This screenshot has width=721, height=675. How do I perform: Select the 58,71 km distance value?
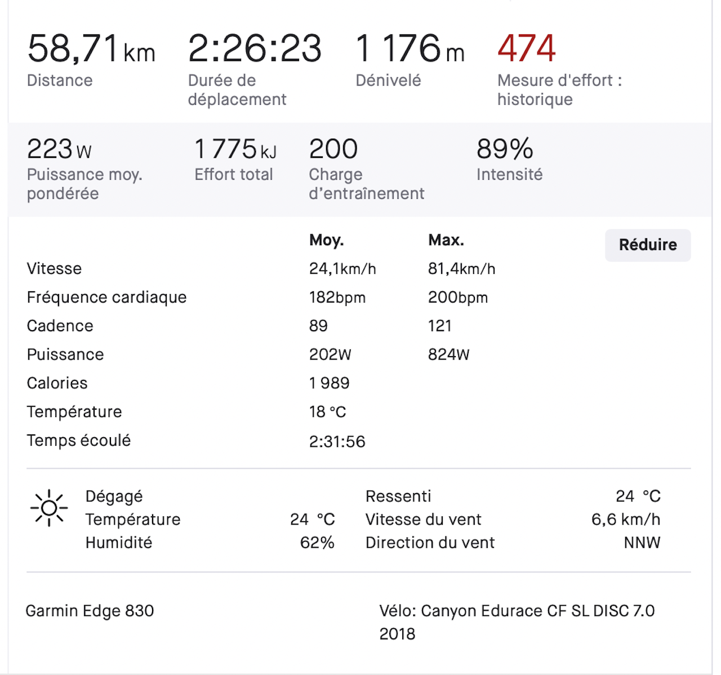(x=91, y=48)
